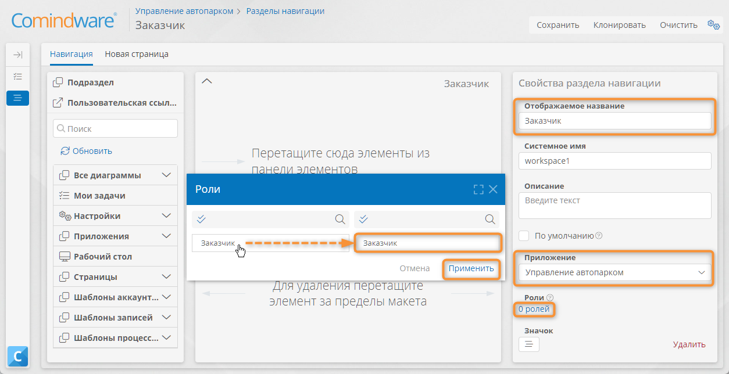
Task: Select Заказчик in the left roles list
Action: click(x=270, y=243)
